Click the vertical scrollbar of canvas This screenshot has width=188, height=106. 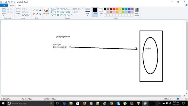[187, 56]
